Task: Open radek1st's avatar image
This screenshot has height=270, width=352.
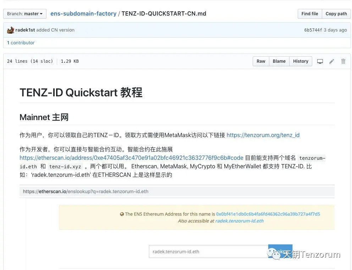Action: coord(11,30)
